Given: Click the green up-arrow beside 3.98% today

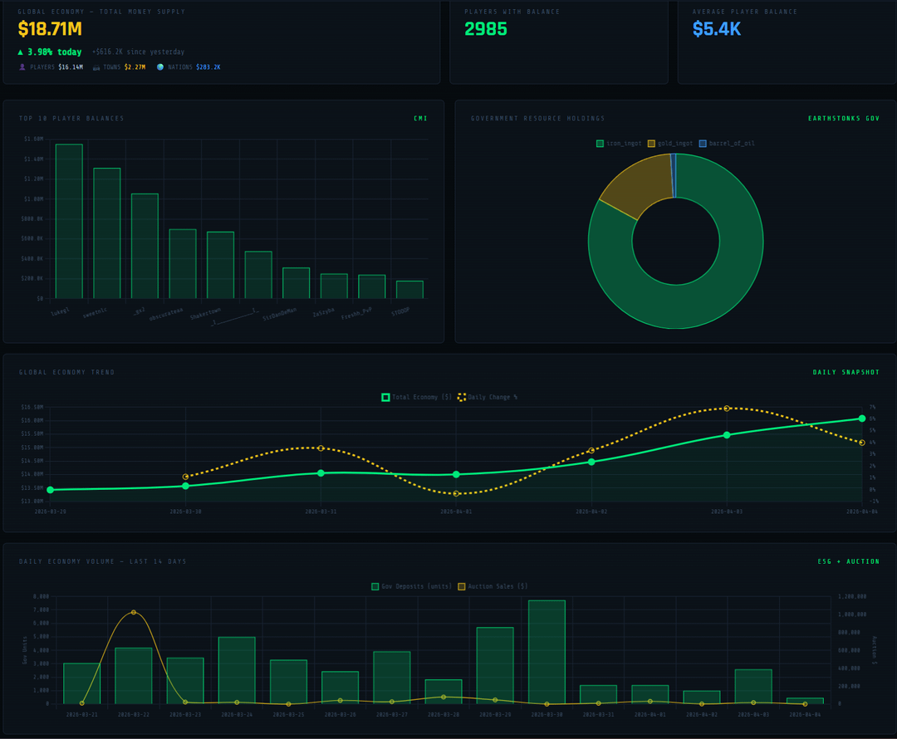Looking at the screenshot, I should pyautogui.click(x=21, y=52).
